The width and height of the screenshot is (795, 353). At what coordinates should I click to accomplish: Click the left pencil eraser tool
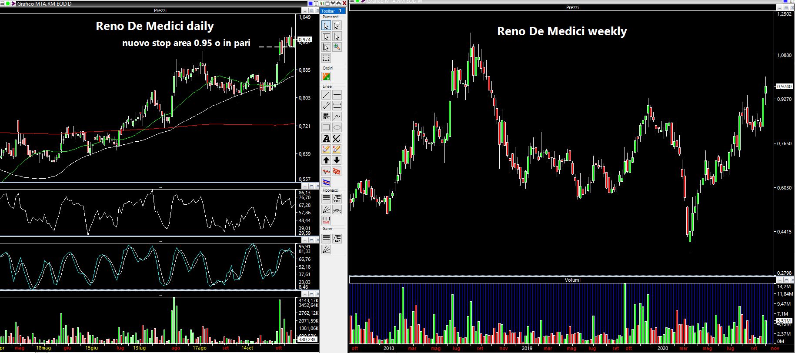(326, 149)
